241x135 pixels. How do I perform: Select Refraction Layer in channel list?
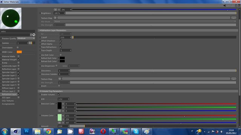click(x=9, y=94)
